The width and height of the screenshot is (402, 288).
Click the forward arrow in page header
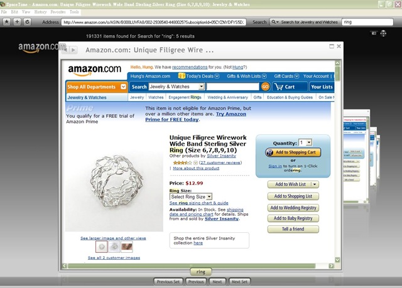click(73, 50)
